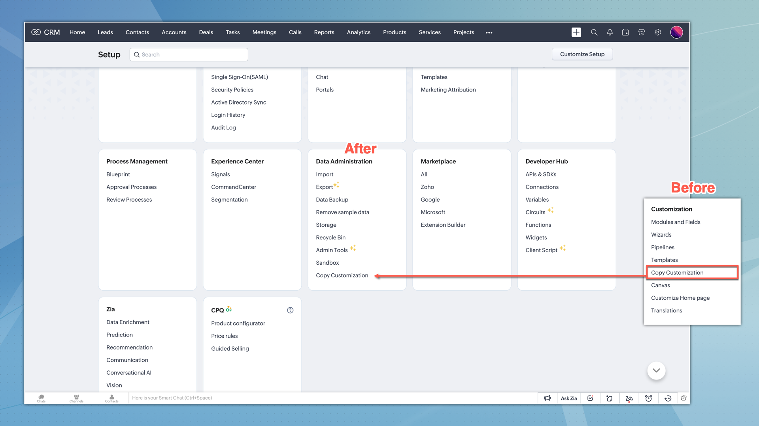Screen dimensions: 759x426
Task: Click the plus quick-create icon in top bar
Action: (x=576, y=32)
